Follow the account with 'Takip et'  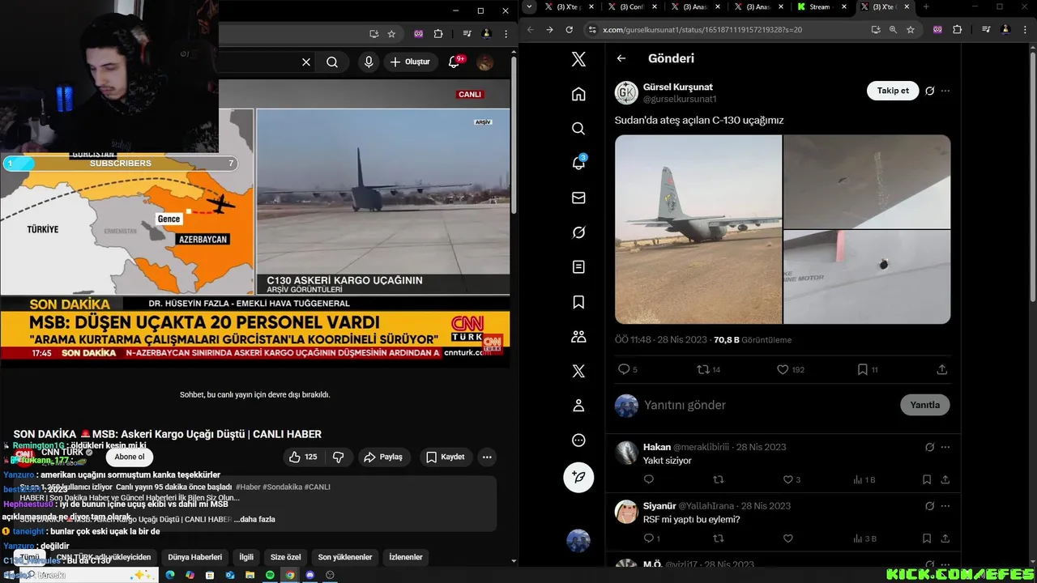pos(893,91)
